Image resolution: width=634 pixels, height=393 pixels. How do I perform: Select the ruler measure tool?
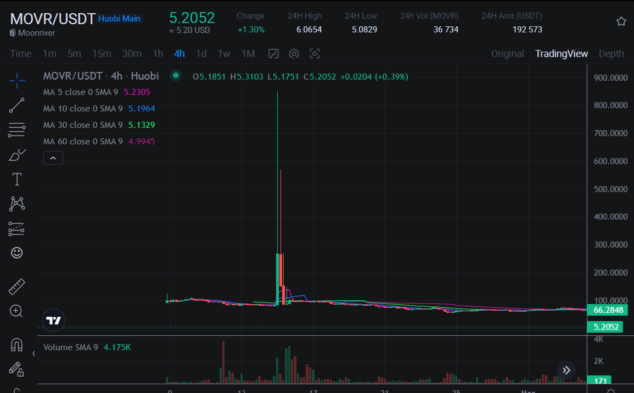click(x=16, y=286)
